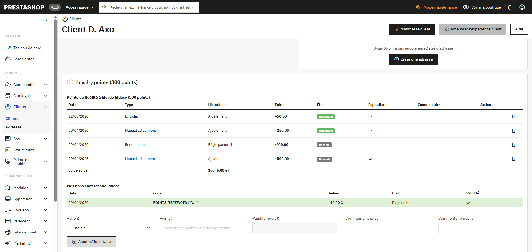Viewport: 532px width, 252px height.
Task: Click the Catalogue store icon
Action: [x=8, y=96]
